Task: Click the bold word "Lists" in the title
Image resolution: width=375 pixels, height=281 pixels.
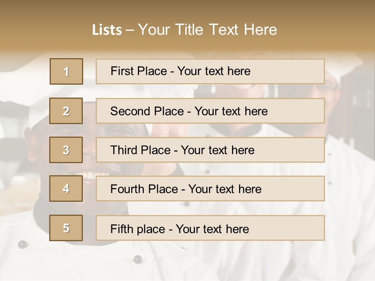Action: pos(107,30)
